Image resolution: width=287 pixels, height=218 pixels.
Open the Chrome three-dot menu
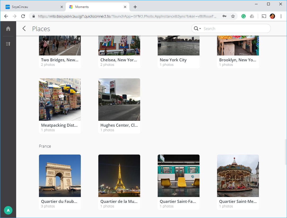pos(281,16)
